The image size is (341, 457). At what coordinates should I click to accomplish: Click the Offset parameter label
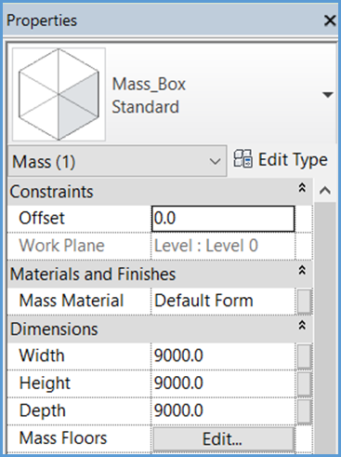coord(42,218)
